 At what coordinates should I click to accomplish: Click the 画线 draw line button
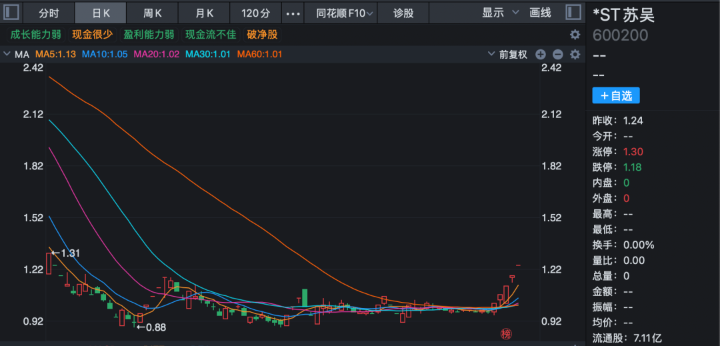pos(540,13)
